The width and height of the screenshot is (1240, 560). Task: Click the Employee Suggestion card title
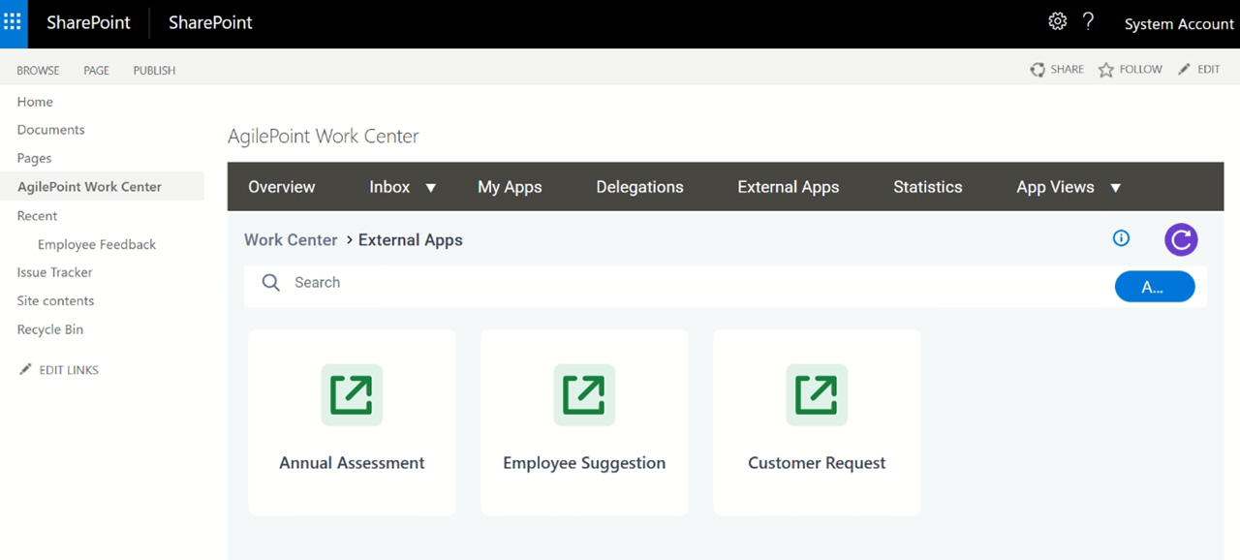pos(584,463)
